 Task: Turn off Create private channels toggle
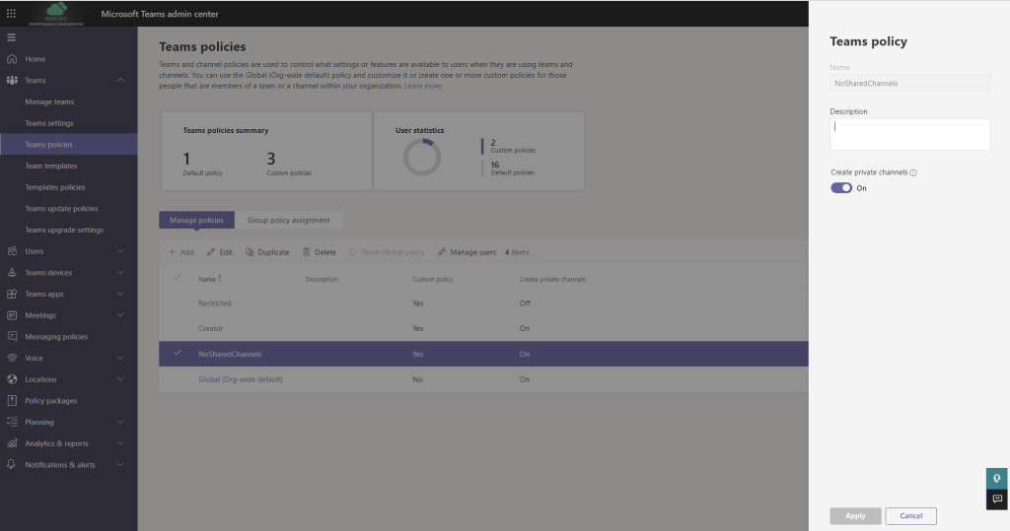click(x=841, y=188)
